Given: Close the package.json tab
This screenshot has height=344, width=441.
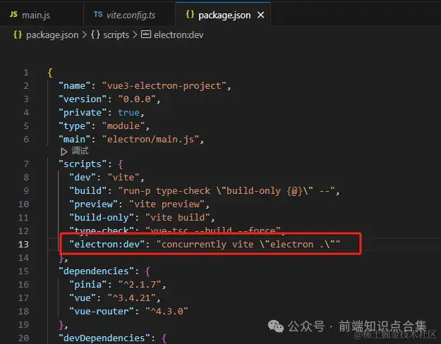Looking at the screenshot, I should (260, 15).
